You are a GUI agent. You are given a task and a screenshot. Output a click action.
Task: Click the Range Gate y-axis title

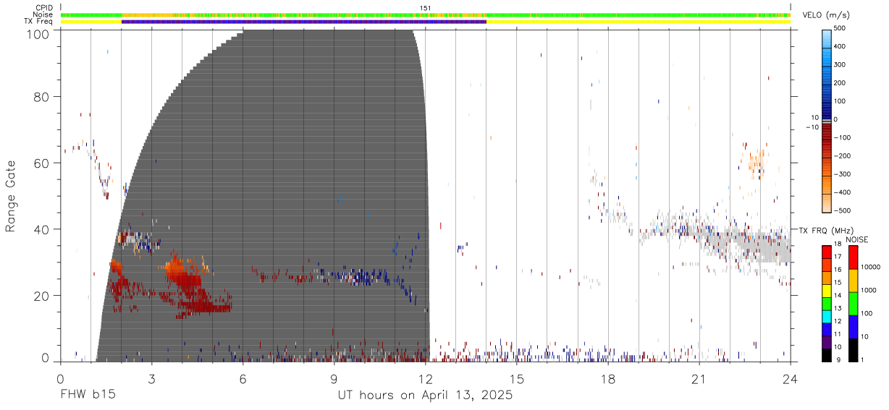click(11, 196)
